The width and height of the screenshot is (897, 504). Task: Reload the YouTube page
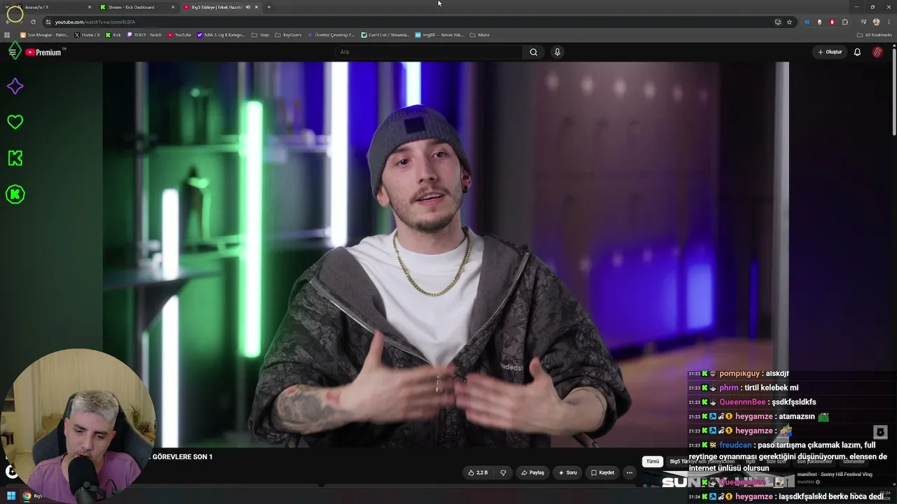[33, 22]
